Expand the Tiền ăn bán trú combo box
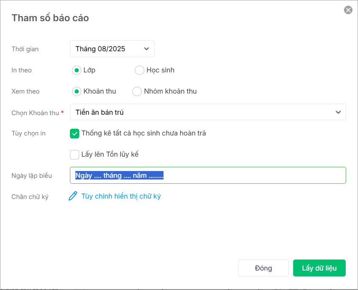Image resolution: width=358 pixels, height=290 pixels. tap(208, 112)
